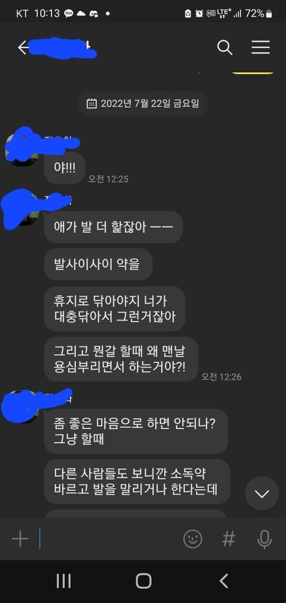
Task: Tap the hashtag search icon
Action: [229, 539]
